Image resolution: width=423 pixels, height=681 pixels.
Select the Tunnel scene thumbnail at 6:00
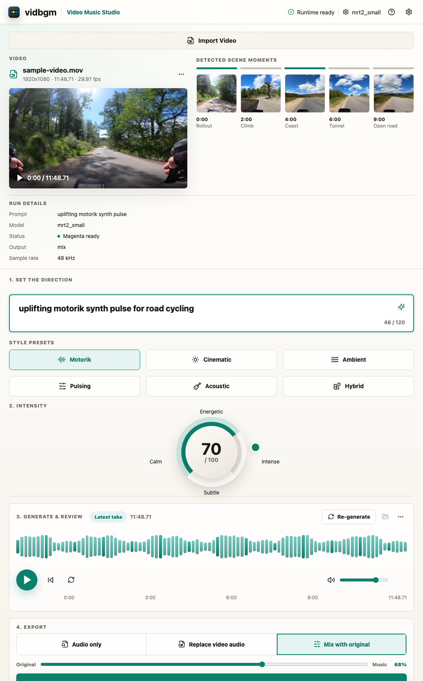pos(349,93)
